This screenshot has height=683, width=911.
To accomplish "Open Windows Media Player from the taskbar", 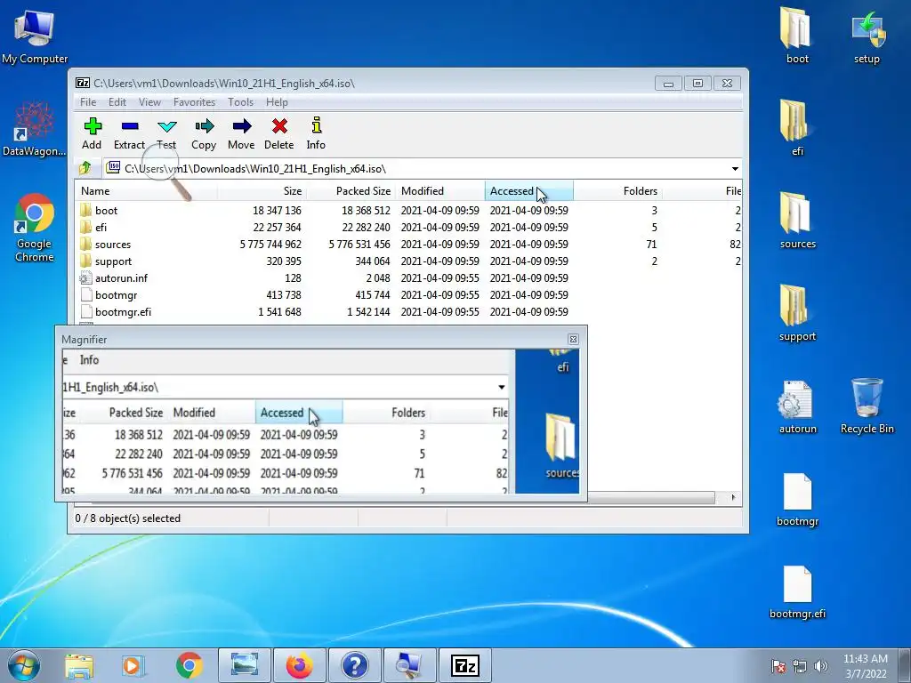I will (x=132, y=665).
